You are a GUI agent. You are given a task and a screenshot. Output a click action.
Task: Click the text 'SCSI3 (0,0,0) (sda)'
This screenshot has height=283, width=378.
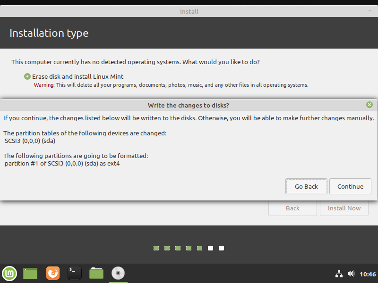tap(30, 141)
